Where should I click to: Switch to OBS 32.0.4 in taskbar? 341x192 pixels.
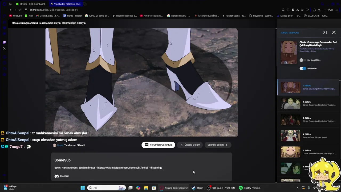pyautogui.click(x=221, y=188)
